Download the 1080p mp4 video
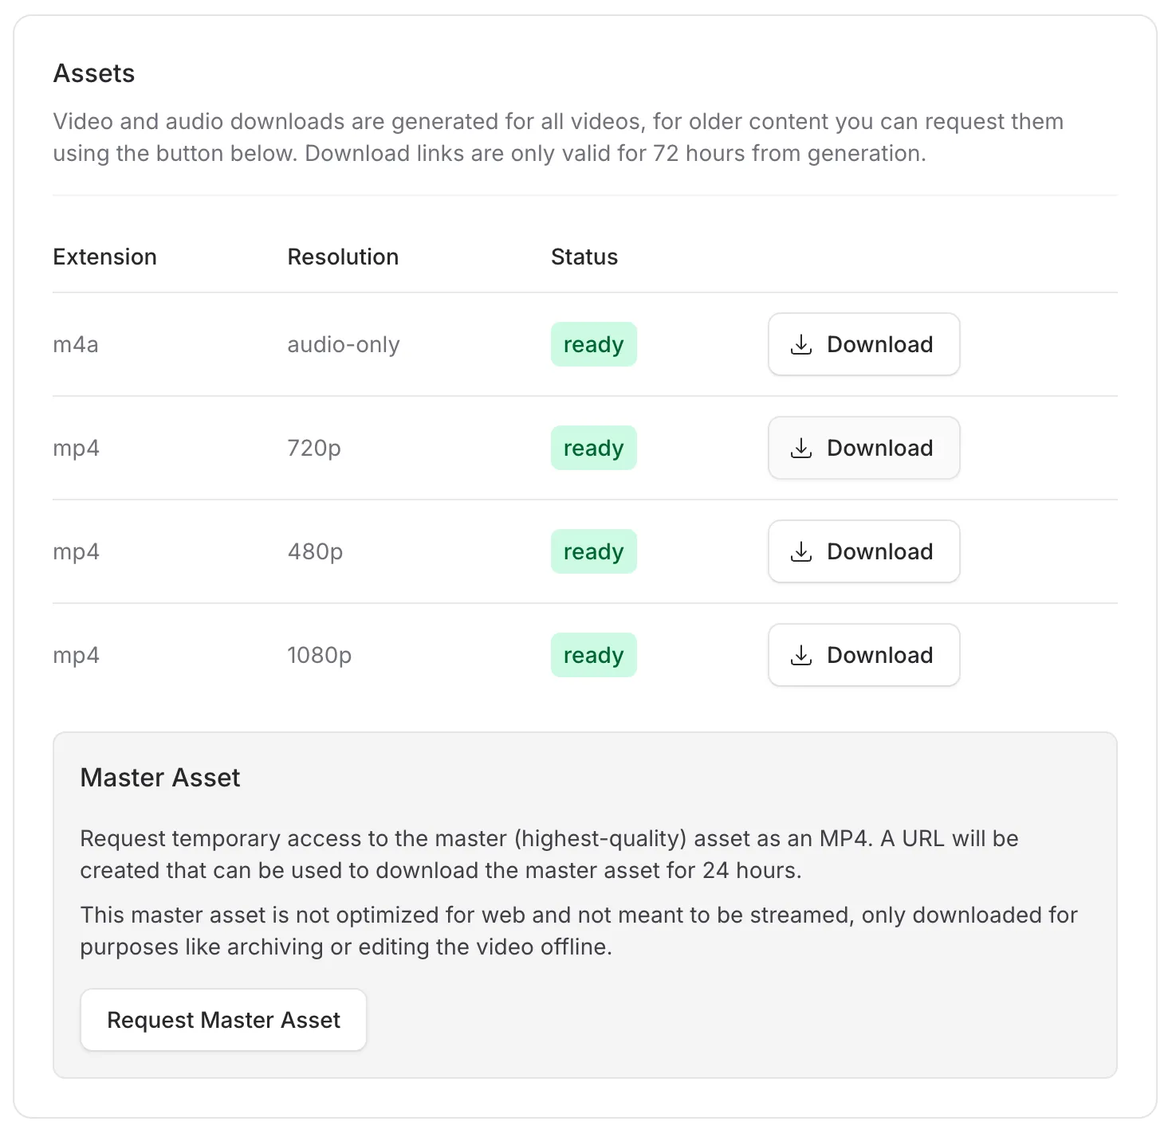 863,655
